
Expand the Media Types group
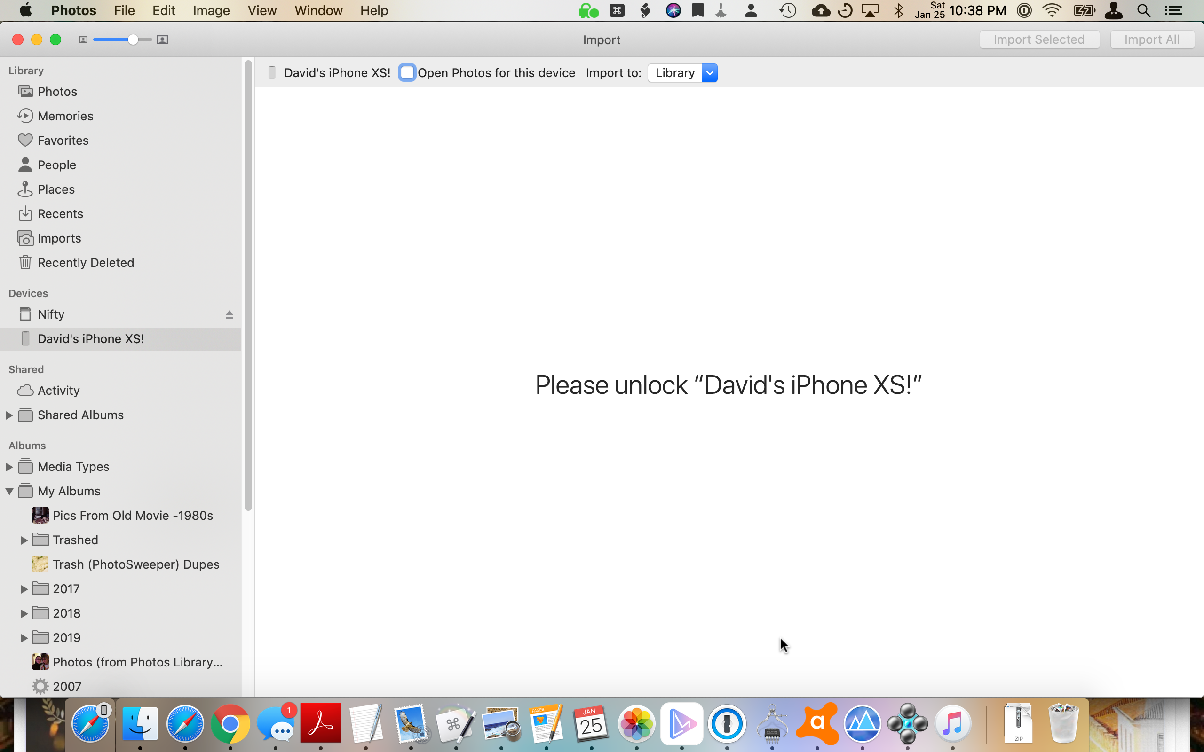click(9, 467)
